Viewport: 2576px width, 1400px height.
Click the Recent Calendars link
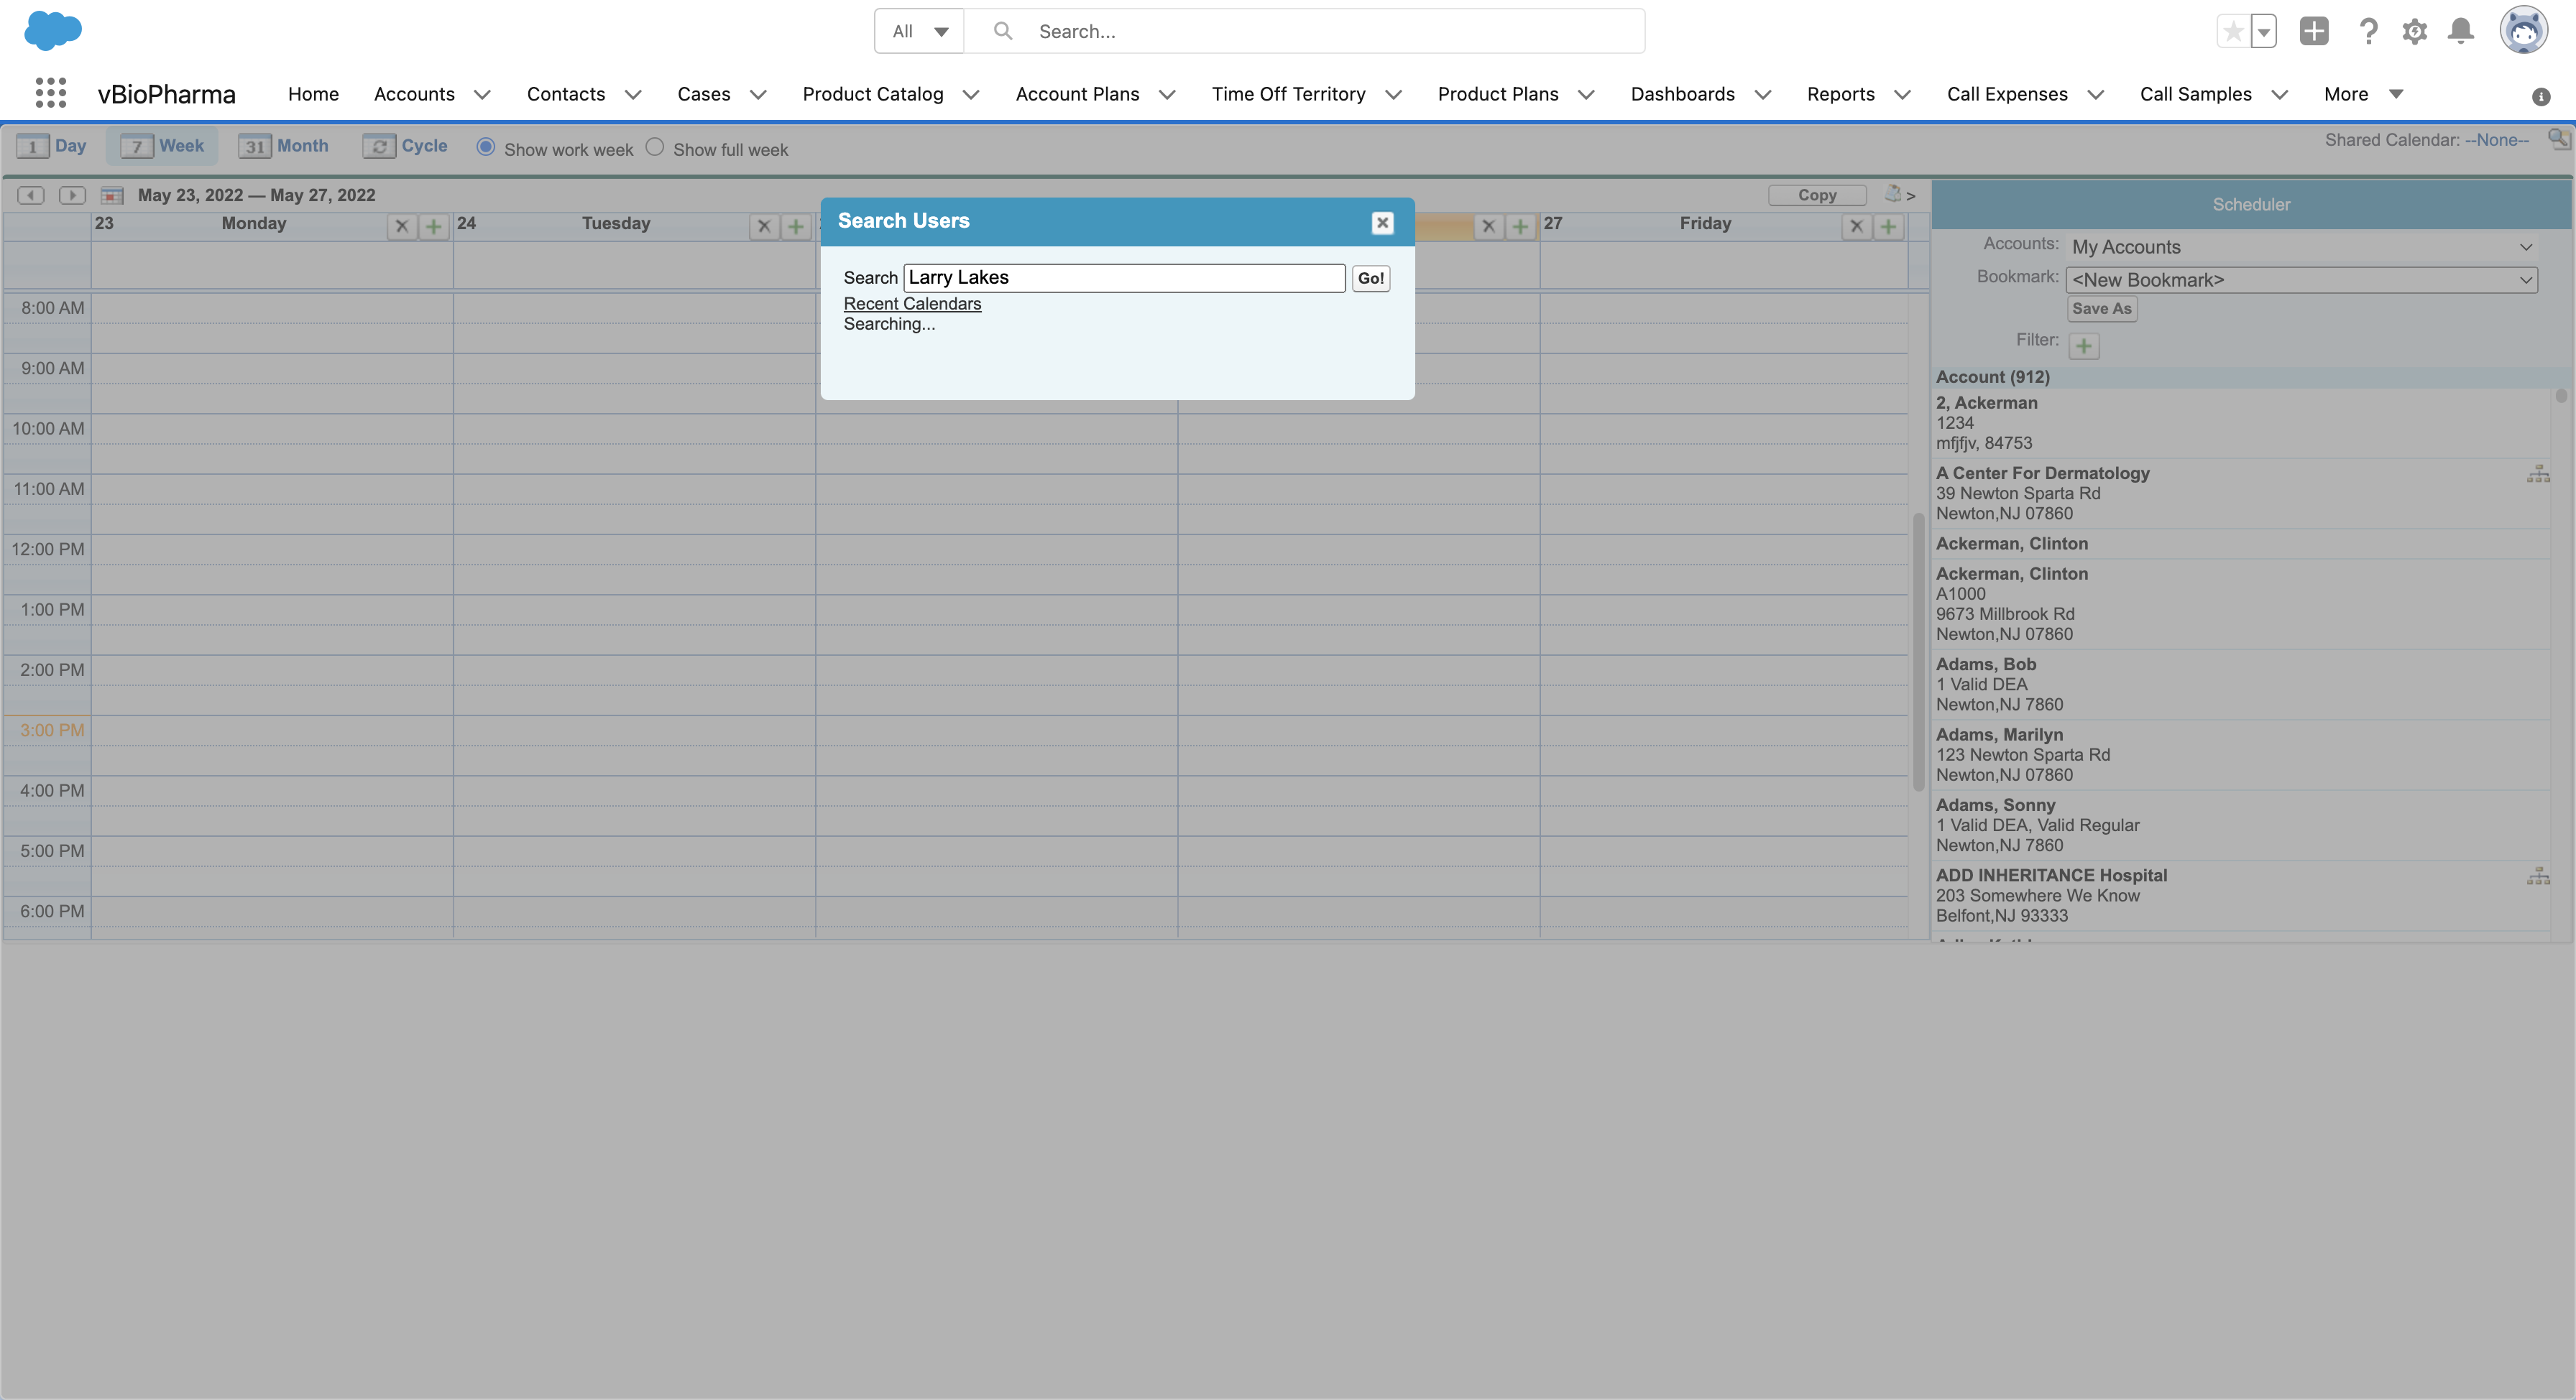point(912,303)
